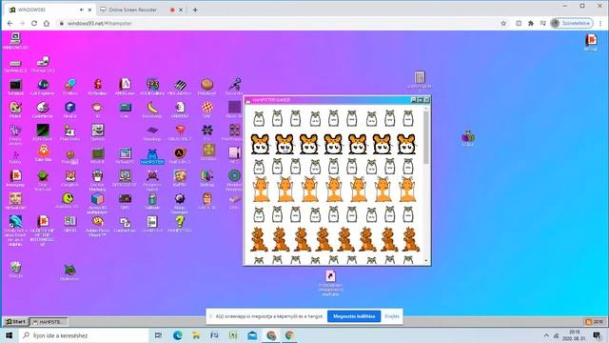The image size is (609, 343).
Task: Open Microsoft Edge from the Windows taskbar
Action: point(178,335)
